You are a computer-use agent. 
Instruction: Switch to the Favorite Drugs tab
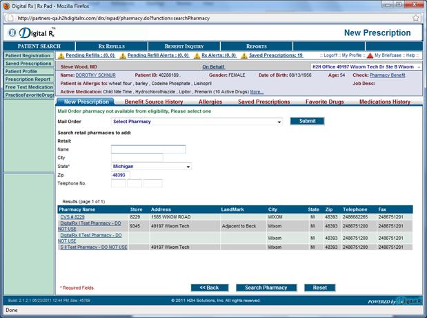point(325,102)
